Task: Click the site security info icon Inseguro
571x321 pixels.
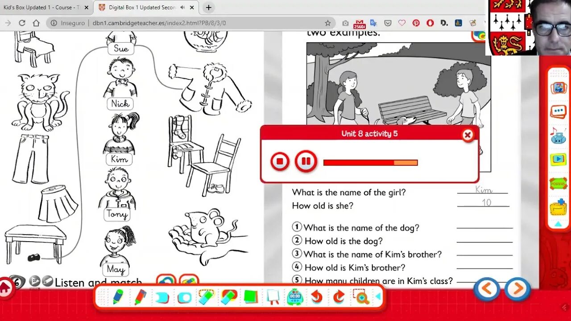Action: coord(53,23)
